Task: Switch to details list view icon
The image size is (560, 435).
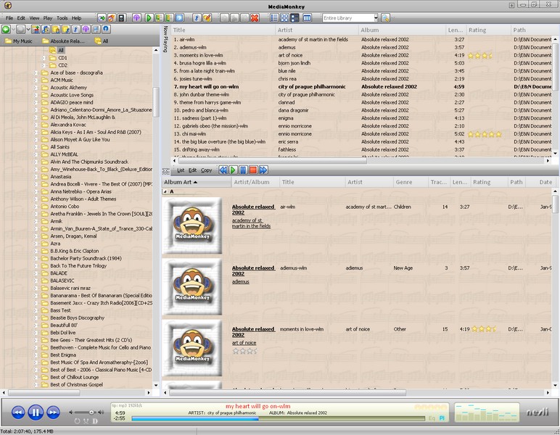Action: (274, 18)
